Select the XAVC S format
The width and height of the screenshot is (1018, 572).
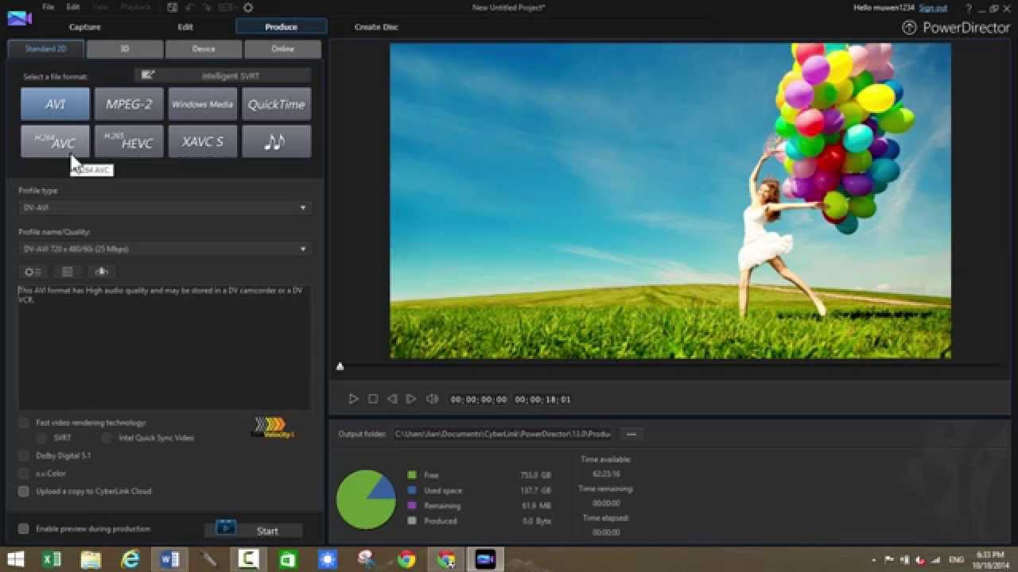tap(202, 141)
